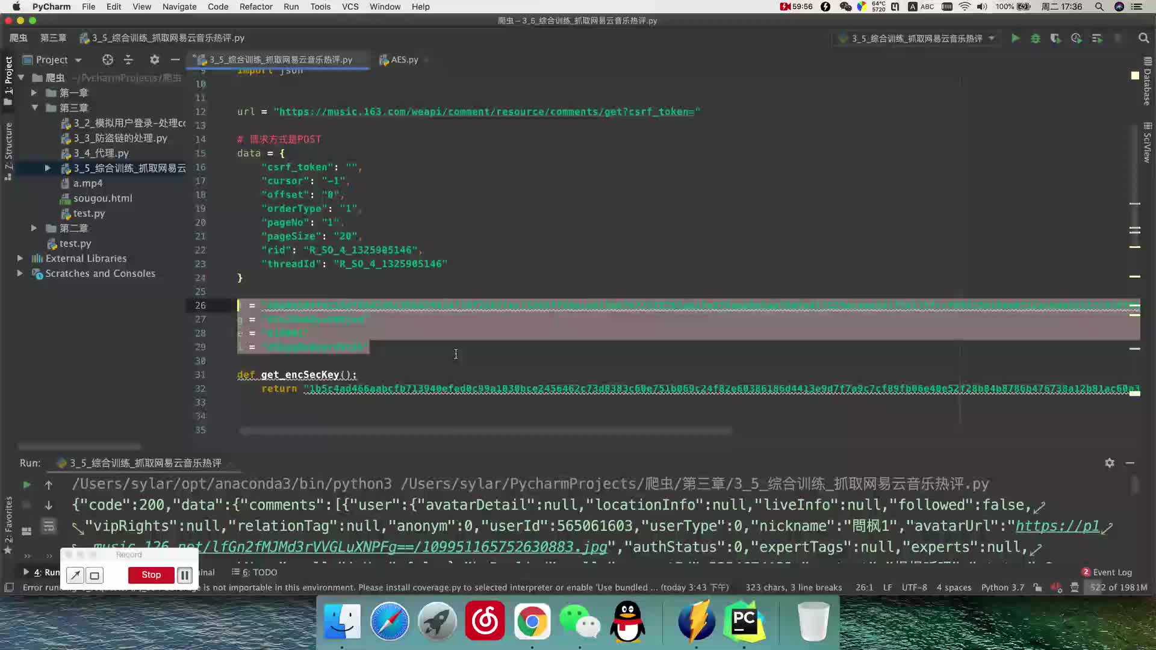Open the SciView side panel
1156x650 pixels.
point(1148,143)
